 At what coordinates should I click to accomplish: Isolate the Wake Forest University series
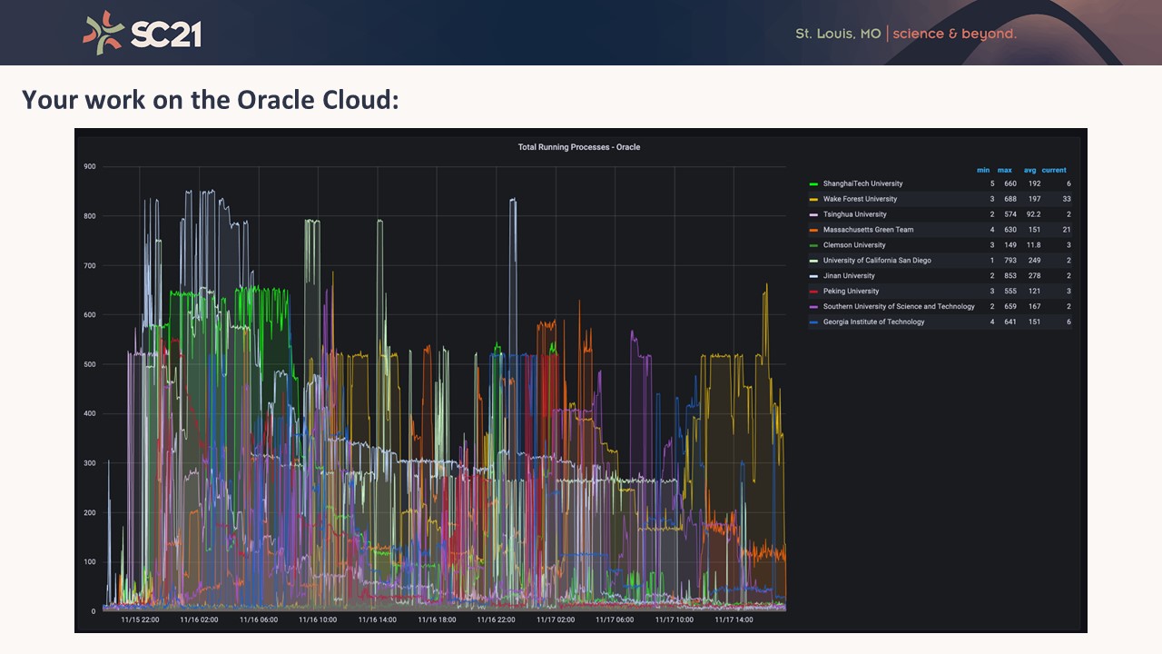click(x=860, y=199)
